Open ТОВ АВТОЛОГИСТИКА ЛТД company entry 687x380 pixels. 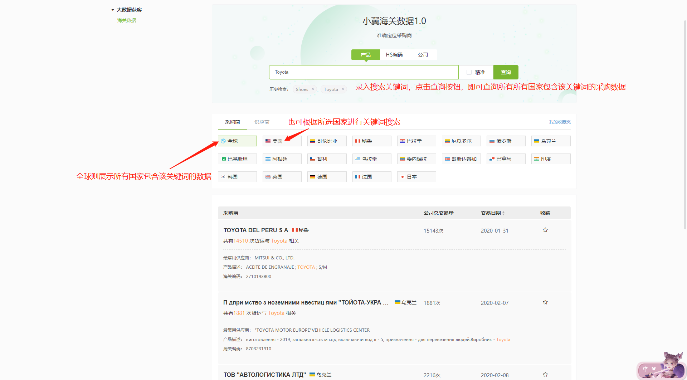(265, 375)
